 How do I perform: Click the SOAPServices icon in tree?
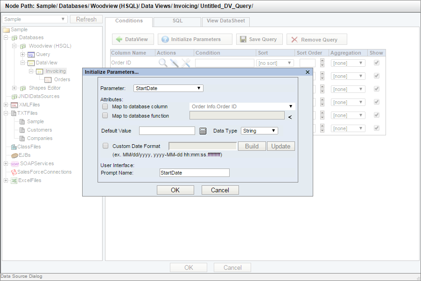pos(14,164)
